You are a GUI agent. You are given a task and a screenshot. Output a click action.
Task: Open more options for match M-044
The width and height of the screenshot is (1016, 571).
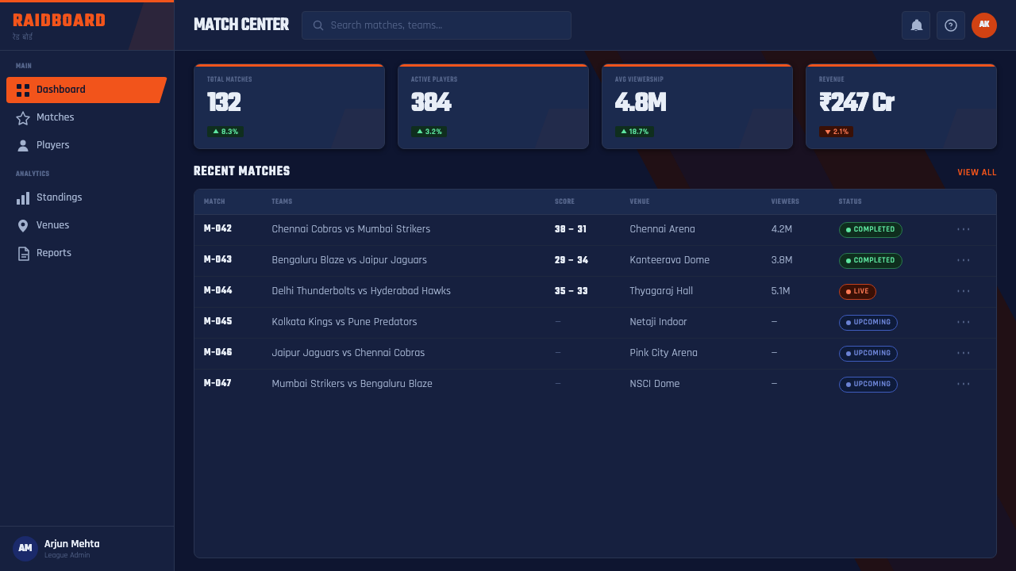pyautogui.click(x=964, y=291)
